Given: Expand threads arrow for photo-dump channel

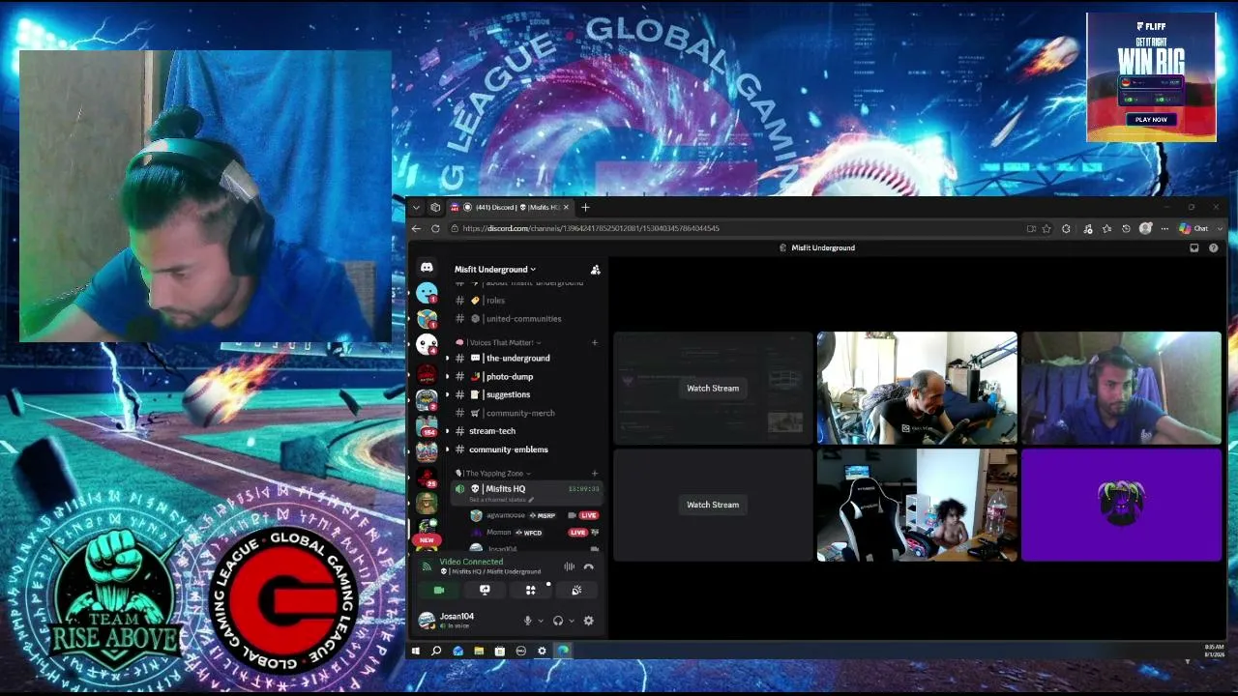Looking at the screenshot, I should 447,377.
